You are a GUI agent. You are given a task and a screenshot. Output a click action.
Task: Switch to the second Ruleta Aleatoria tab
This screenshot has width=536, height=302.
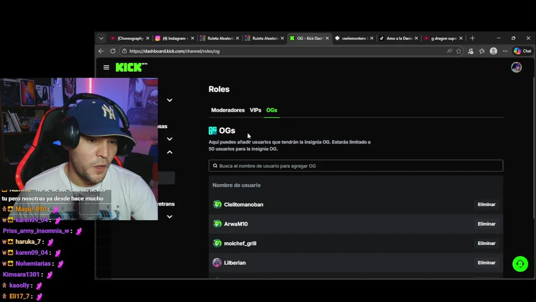click(x=264, y=38)
